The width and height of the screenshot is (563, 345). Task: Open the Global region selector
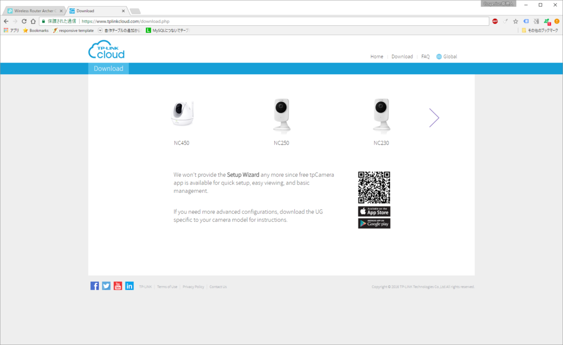(x=446, y=56)
